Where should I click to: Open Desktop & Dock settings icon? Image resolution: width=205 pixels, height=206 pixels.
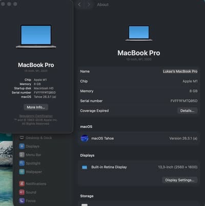(x=22, y=138)
